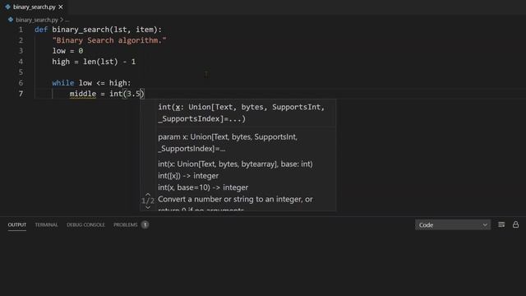The image size is (526, 296).
Task: Click the 'binary_search' function name
Action: click(x=81, y=30)
